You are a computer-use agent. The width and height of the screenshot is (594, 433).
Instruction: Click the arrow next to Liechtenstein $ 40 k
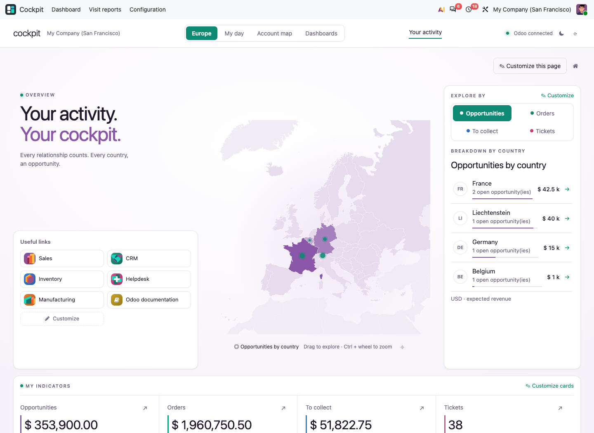(x=567, y=219)
